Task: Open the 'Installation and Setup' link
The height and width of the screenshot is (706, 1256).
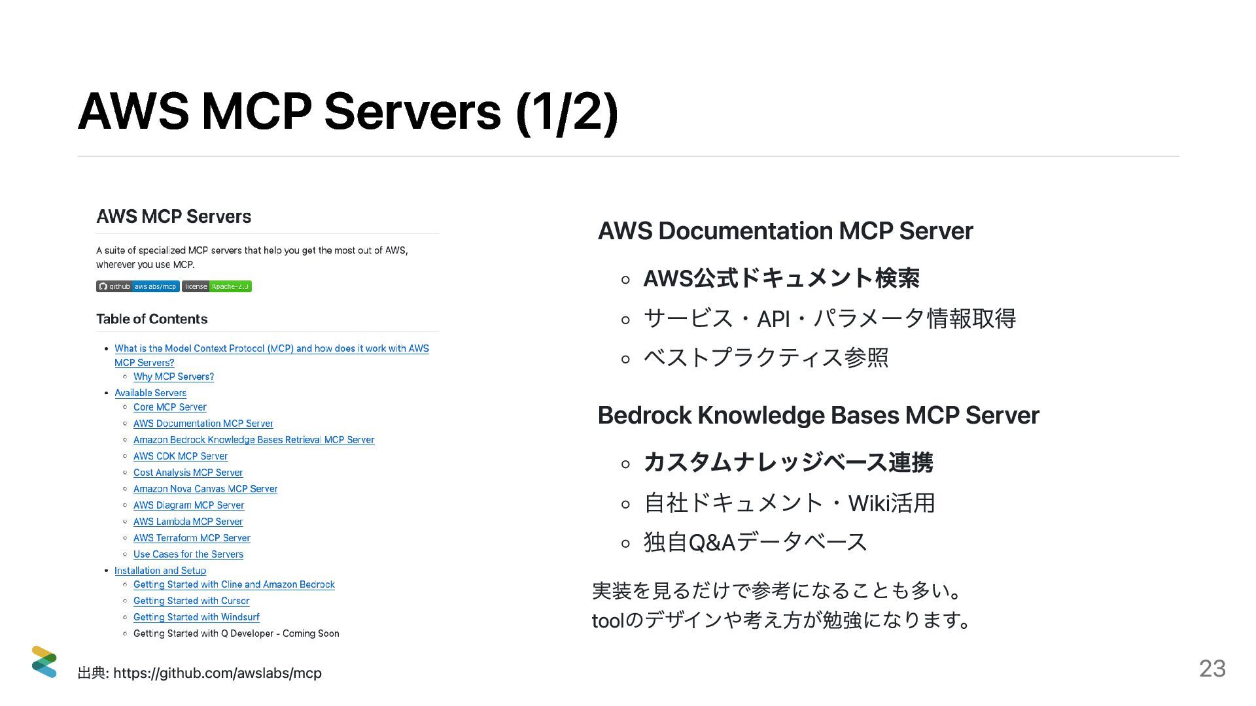Action: [160, 571]
